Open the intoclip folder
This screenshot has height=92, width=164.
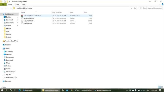pyautogui.click(x=8, y=34)
